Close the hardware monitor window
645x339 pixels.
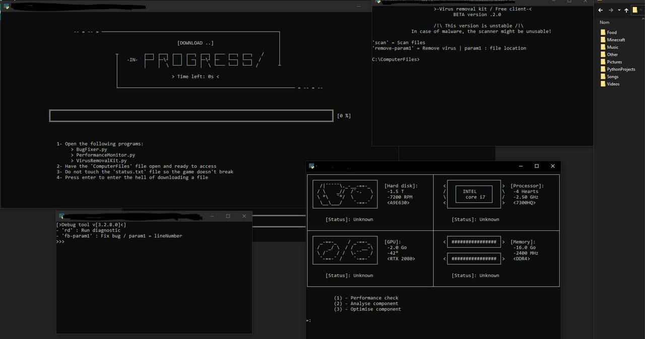pyautogui.click(x=553, y=166)
